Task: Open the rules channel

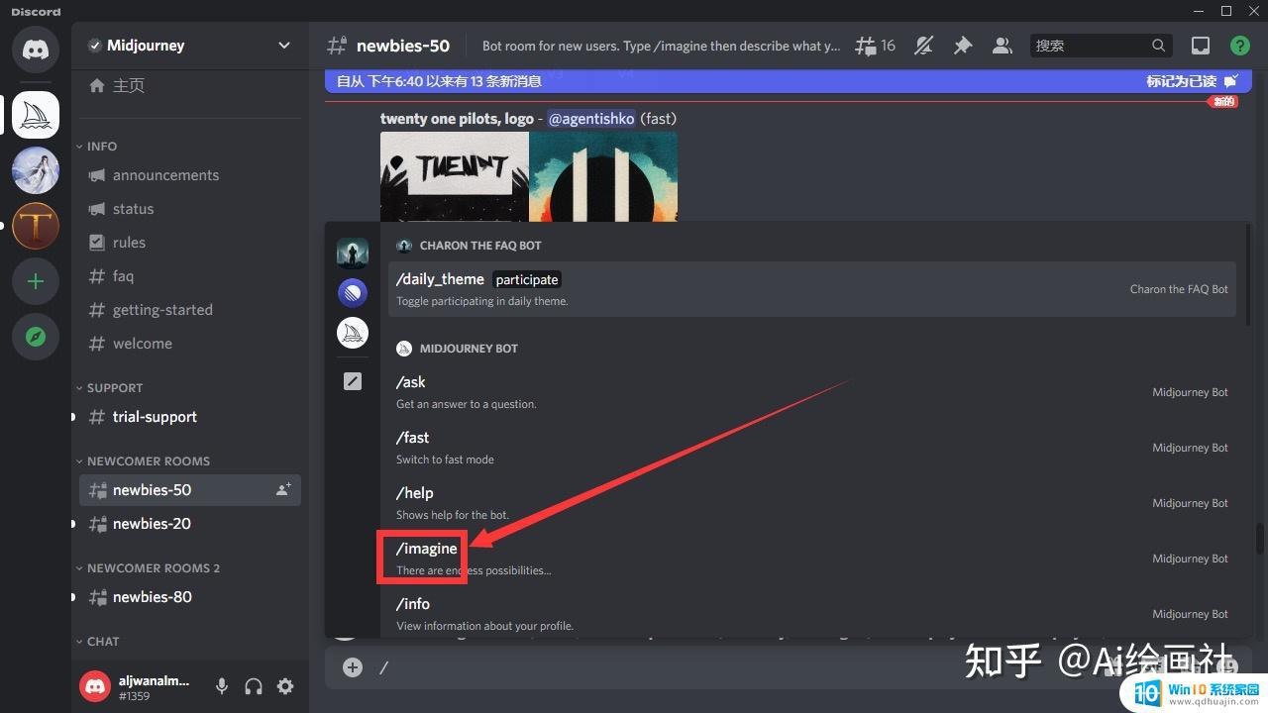Action: point(188,243)
